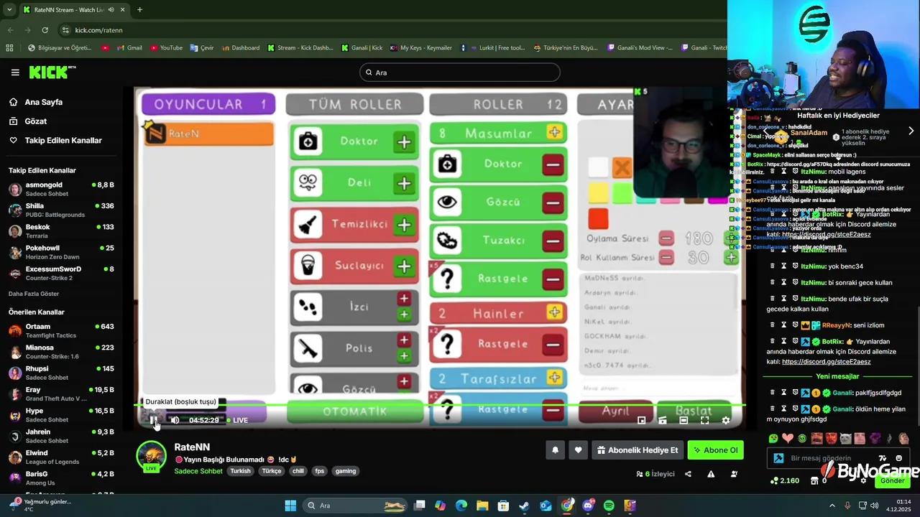Image resolution: width=920 pixels, height=517 pixels.
Task: Focus the 'Ara' search field on Kick
Action: (460, 73)
